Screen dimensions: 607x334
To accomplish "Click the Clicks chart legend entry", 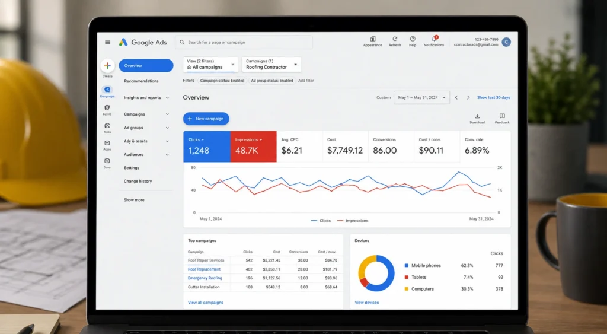I will [321, 221].
